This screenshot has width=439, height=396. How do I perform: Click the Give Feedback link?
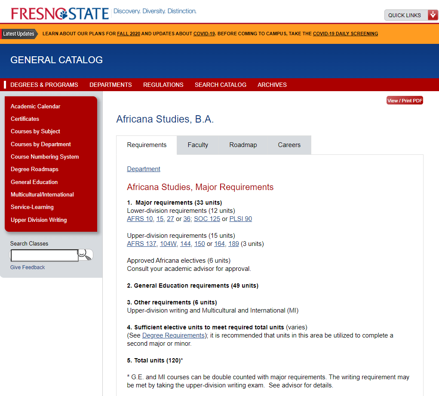27,267
